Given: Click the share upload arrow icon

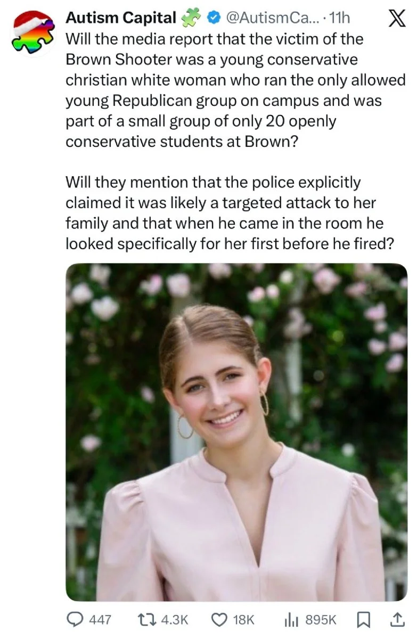Looking at the screenshot, I should point(397,619).
